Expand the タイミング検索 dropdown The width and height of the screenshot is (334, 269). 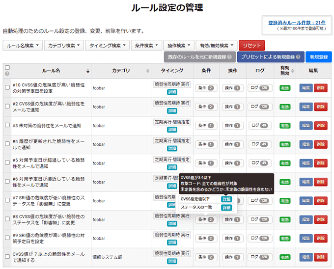click(x=107, y=46)
